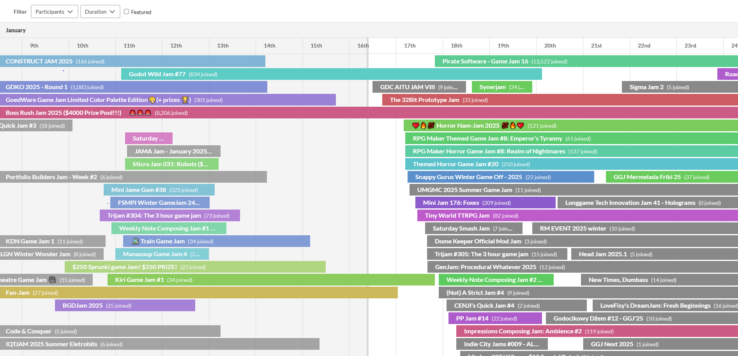
Task: Open RM EVENT 2025 winter
Action: [635, 229]
